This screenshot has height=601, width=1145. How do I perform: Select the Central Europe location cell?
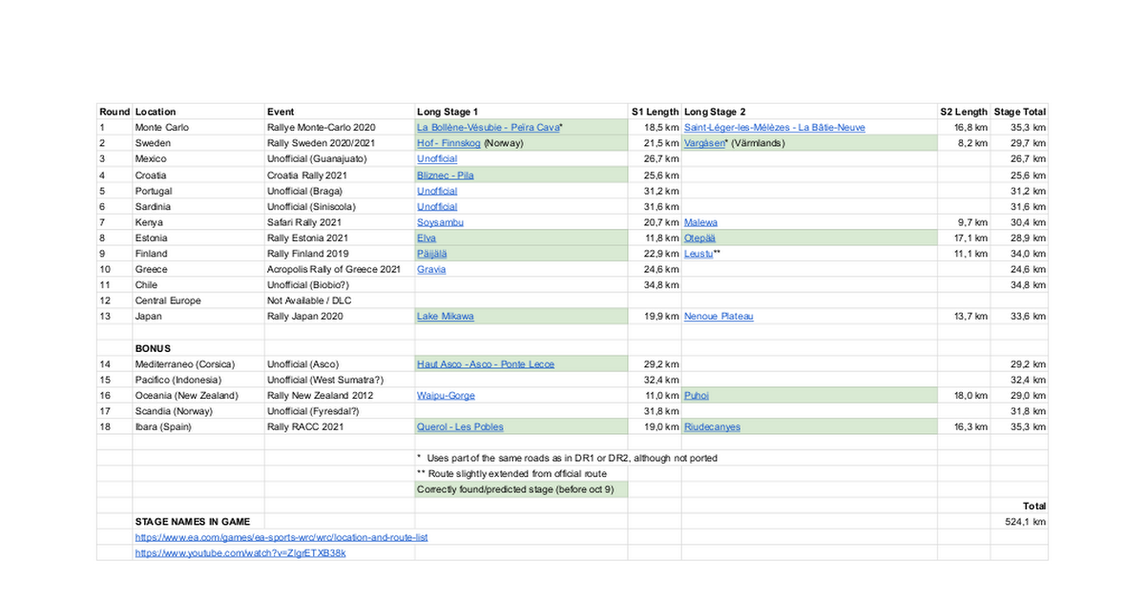198,300
